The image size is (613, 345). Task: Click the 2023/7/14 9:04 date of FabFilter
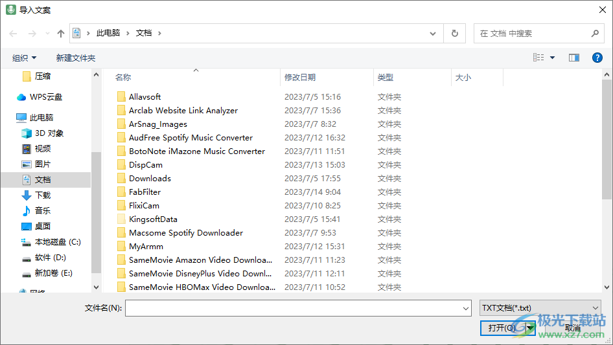click(x=313, y=192)
